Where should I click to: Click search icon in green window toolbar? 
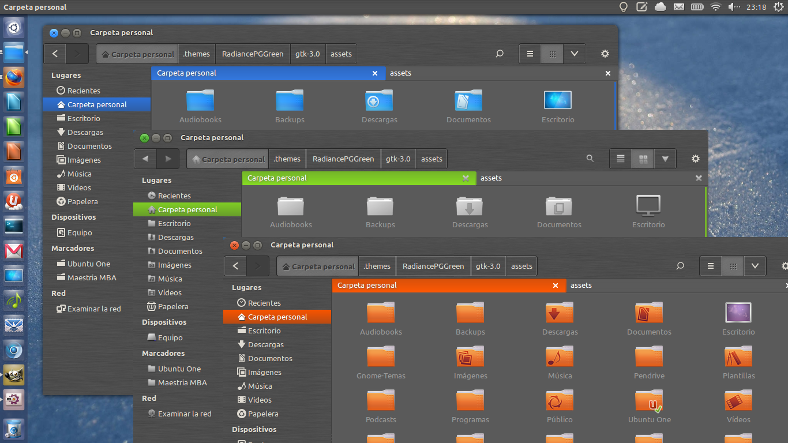(x=590, y=158)
